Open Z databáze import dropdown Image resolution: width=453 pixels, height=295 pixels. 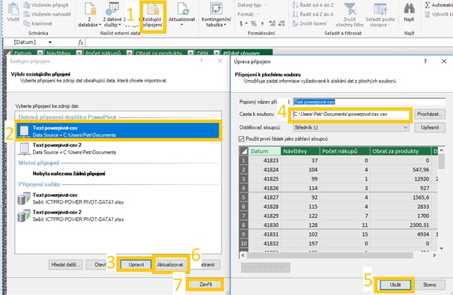tap(90, 15)
